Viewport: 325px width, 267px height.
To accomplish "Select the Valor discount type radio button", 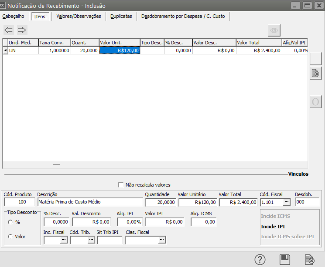I will [10, 237].
